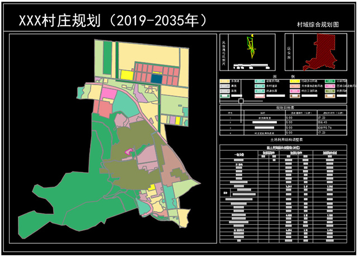Screen dimensions: 358x257
Task: Pick the salmon-colored legend swatch
Action: tap(295, 86)
